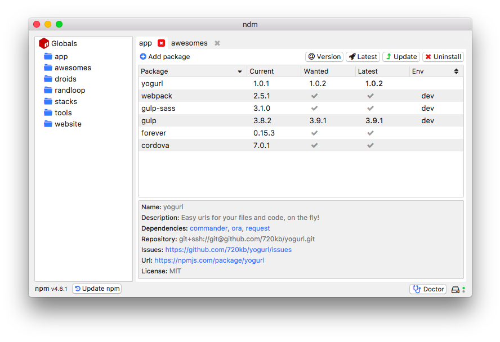Uninstall the selected package
The height and width of the screenshot is (342, 500).
(443, 57)
